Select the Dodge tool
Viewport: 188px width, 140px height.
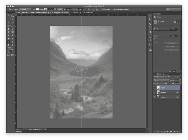(13, 35)
